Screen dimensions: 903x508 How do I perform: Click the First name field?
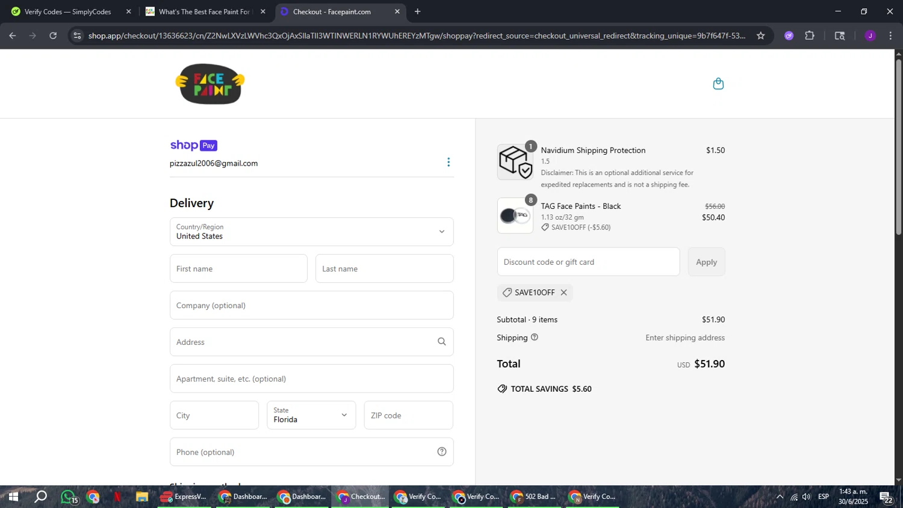[x=238, y=268]
